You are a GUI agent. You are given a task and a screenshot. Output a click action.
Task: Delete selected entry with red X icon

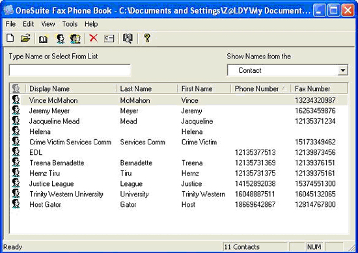coord(93,38)
